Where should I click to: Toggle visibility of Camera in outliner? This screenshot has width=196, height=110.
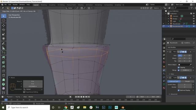(x=194, y=16)
